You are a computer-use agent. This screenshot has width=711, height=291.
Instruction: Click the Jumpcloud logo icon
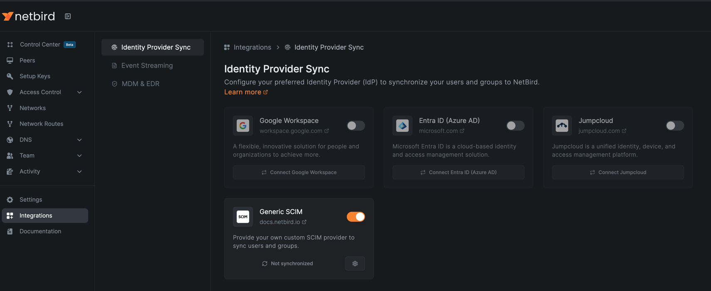coord(562,126)
